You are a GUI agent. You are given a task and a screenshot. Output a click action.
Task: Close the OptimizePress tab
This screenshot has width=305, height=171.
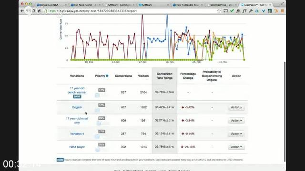tap(236, 5)
